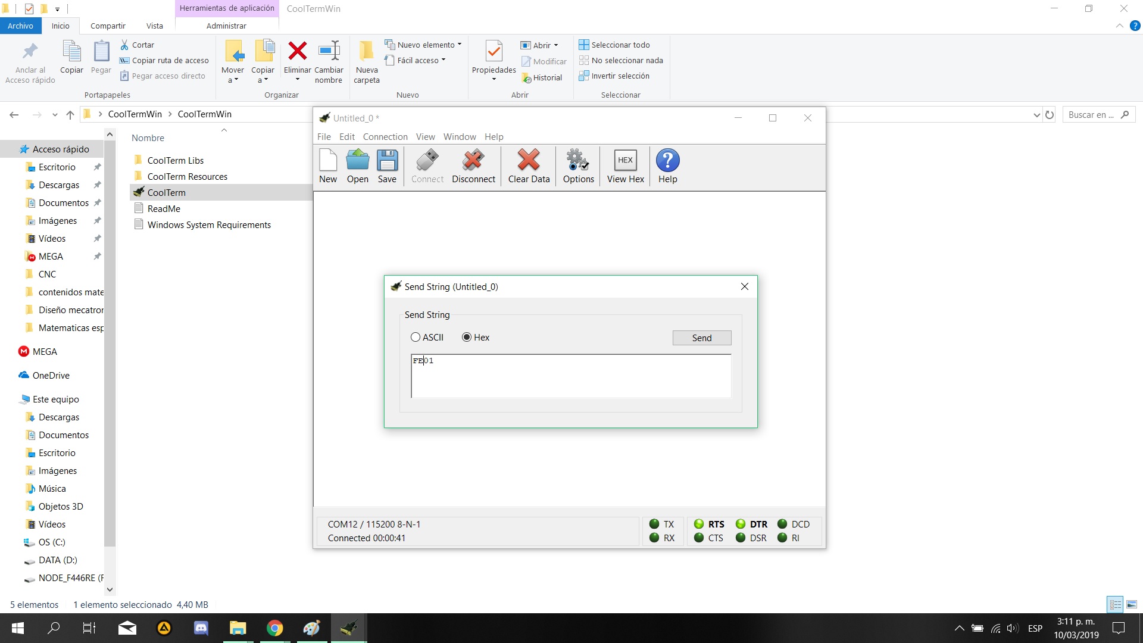The image size is (1143, 643).
Task: Click the hex string text field
Action: pos(570,376)
